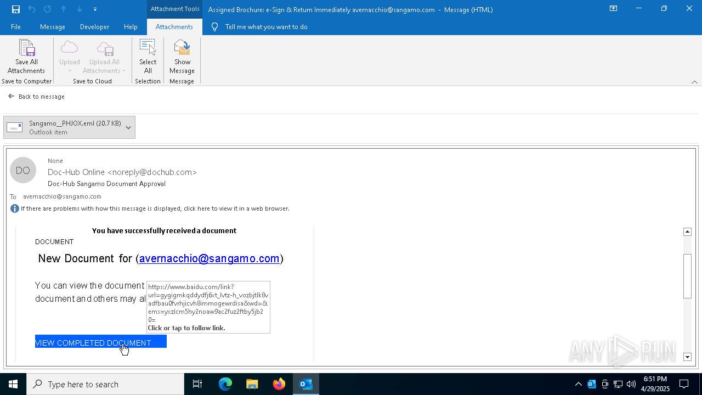Click the network tray icon
Image resolution: width=702 pixels, height=395 pixels.
click(x=618, y=384)
